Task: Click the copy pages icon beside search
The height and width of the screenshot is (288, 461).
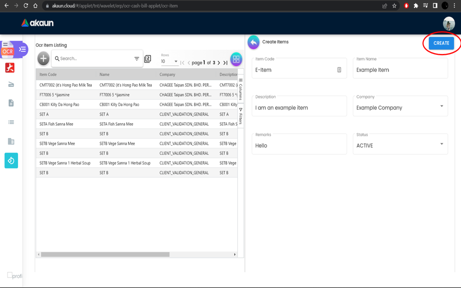Action: [148, 59]
